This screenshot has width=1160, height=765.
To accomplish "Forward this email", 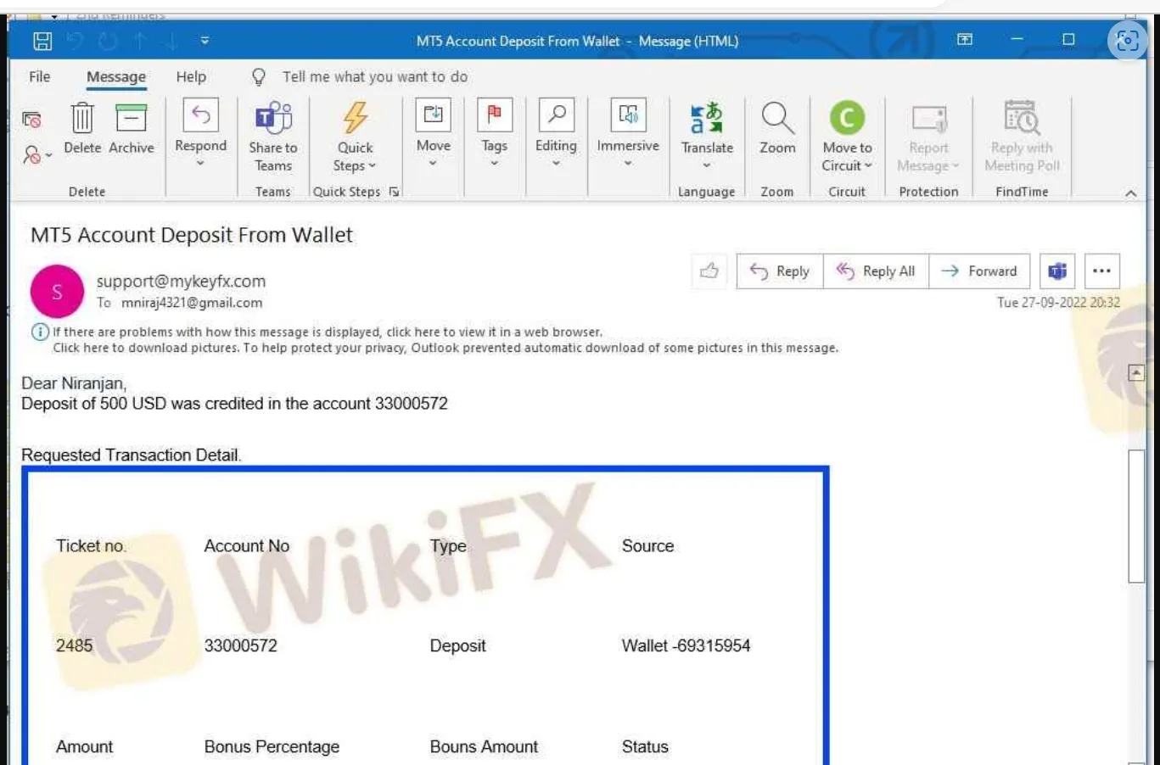I will 979,271.
